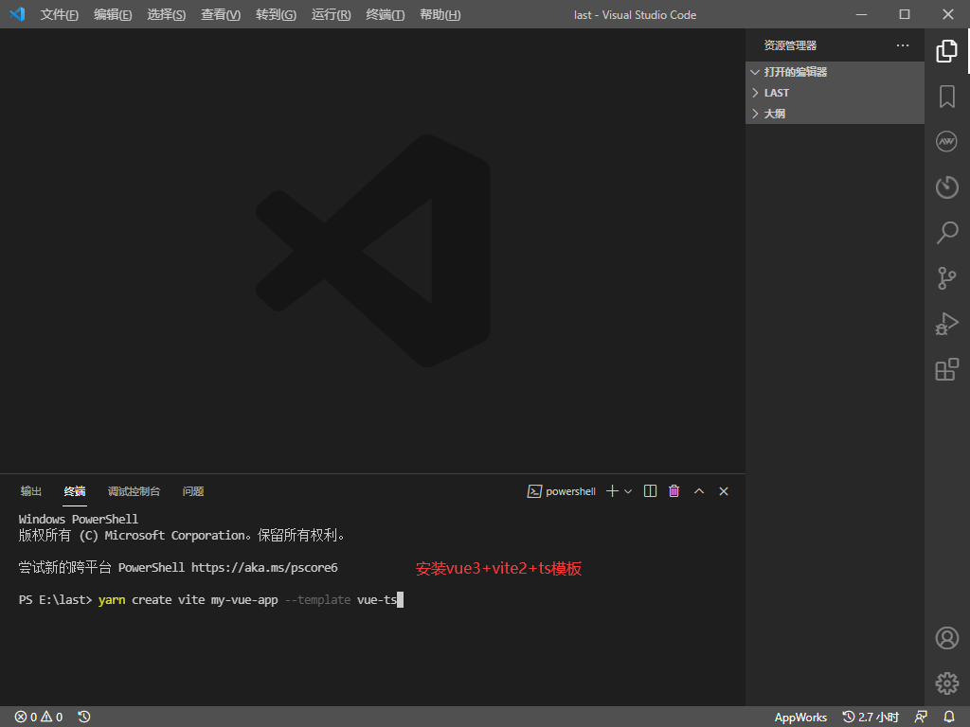Image resolution: width=970 pixels, height=727 pixels.
Task: Open Explorer more actions ellipsis
Action: (903, 45)
